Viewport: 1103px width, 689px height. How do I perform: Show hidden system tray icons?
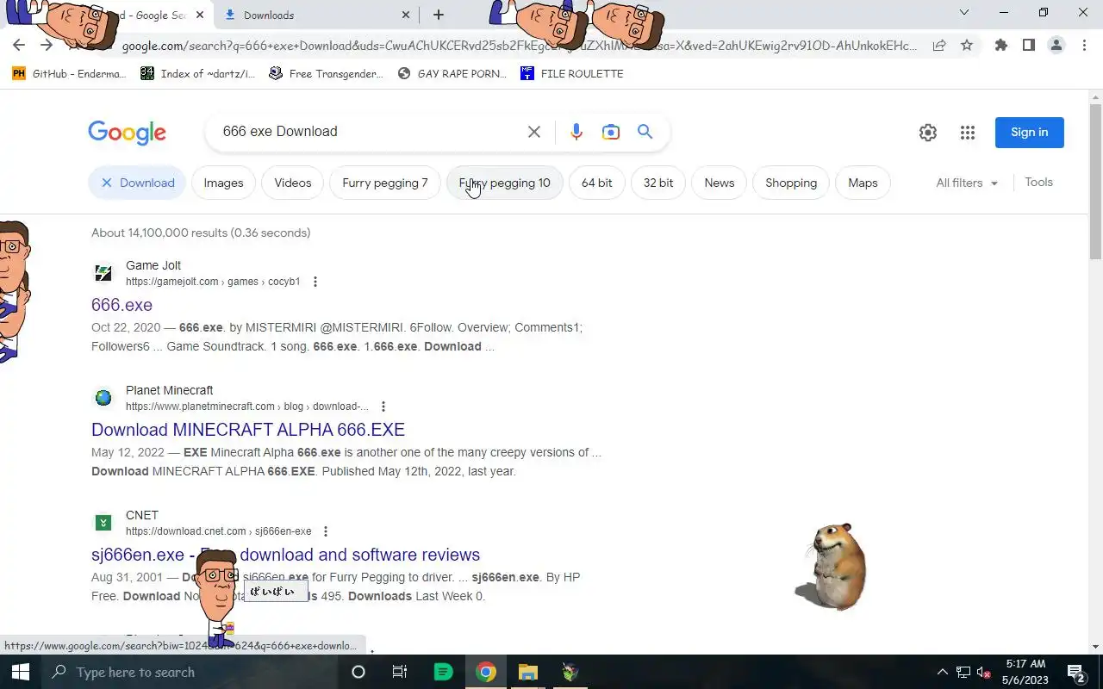pyautogui.click(x=942, y=672)
